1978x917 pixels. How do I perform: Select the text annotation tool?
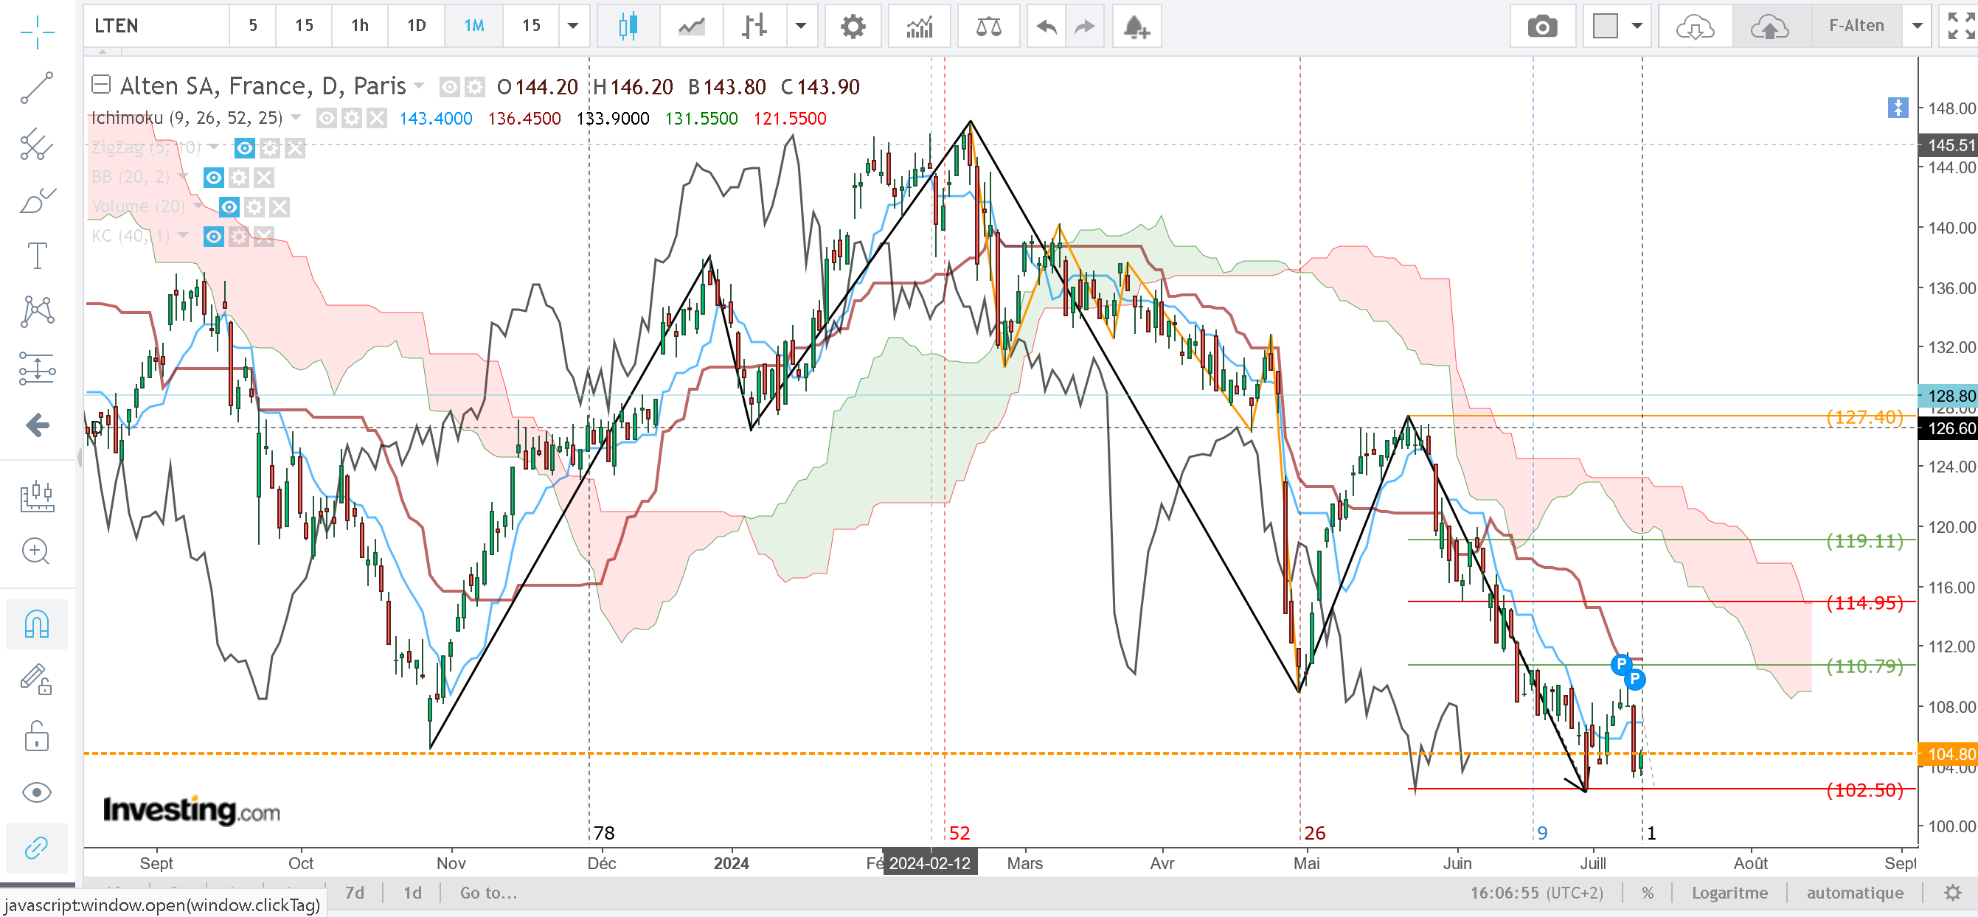[x=36, y=256]
